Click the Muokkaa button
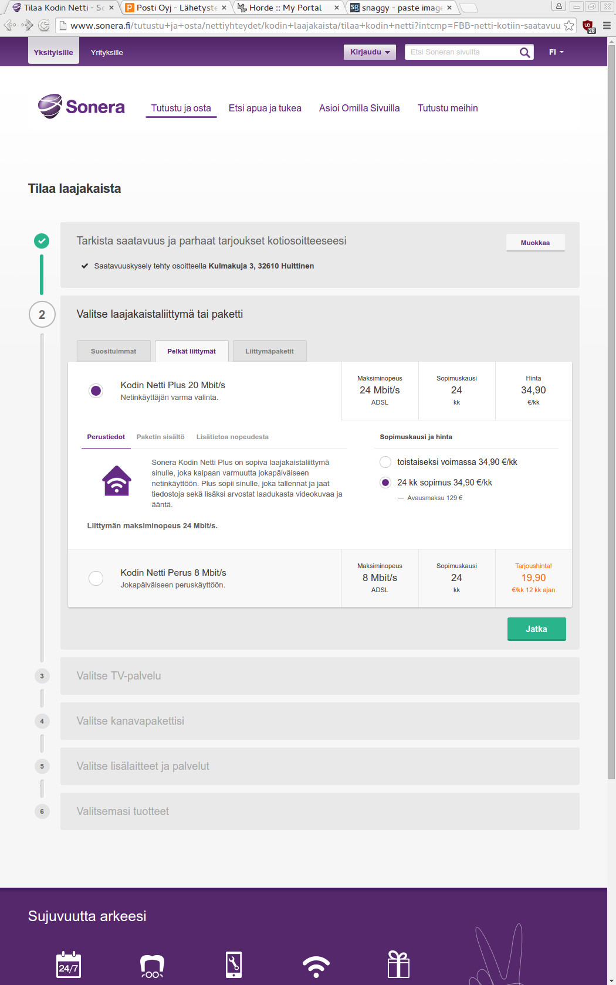Screen dimensions: 616x985 535,243
